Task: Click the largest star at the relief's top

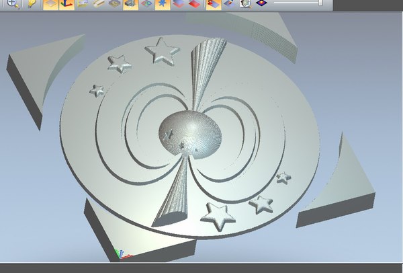Action: click(x=161, y=48)
